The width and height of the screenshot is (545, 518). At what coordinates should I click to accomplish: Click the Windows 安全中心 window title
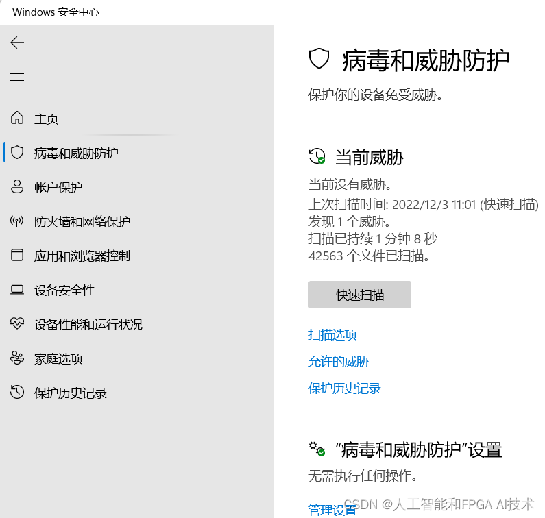56,12
